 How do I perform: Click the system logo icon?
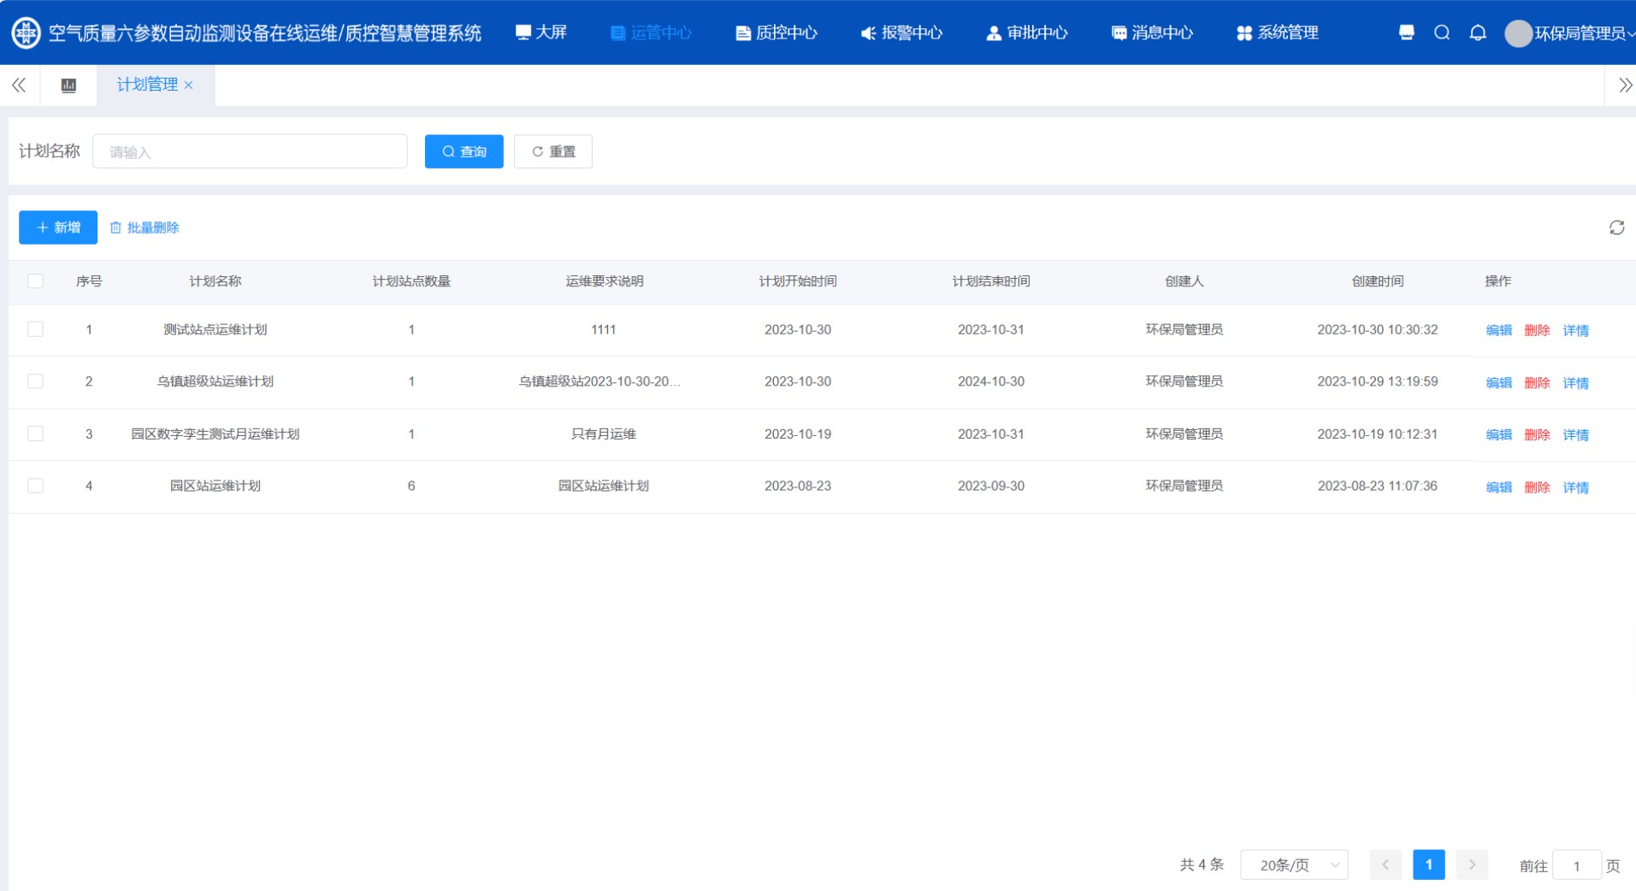pos(26,32)
